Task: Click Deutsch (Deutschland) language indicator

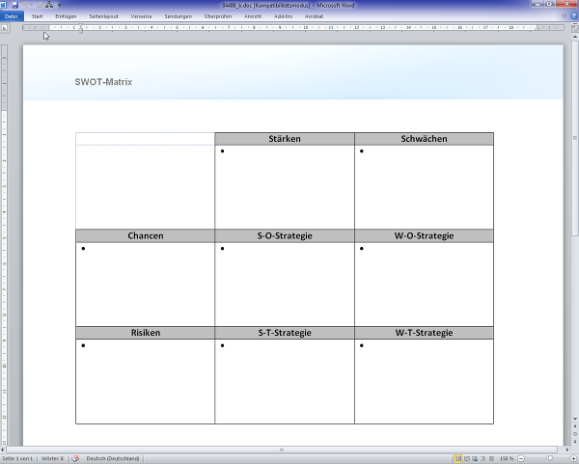Action: point(114,459)
